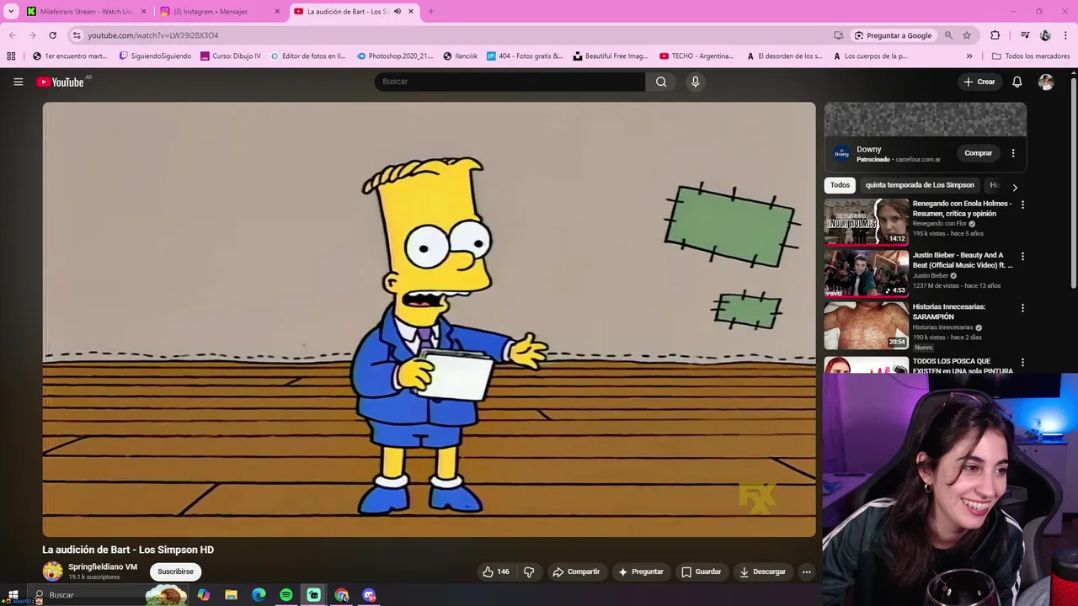Open media controls icon in Chrome toolbar

1024,35
